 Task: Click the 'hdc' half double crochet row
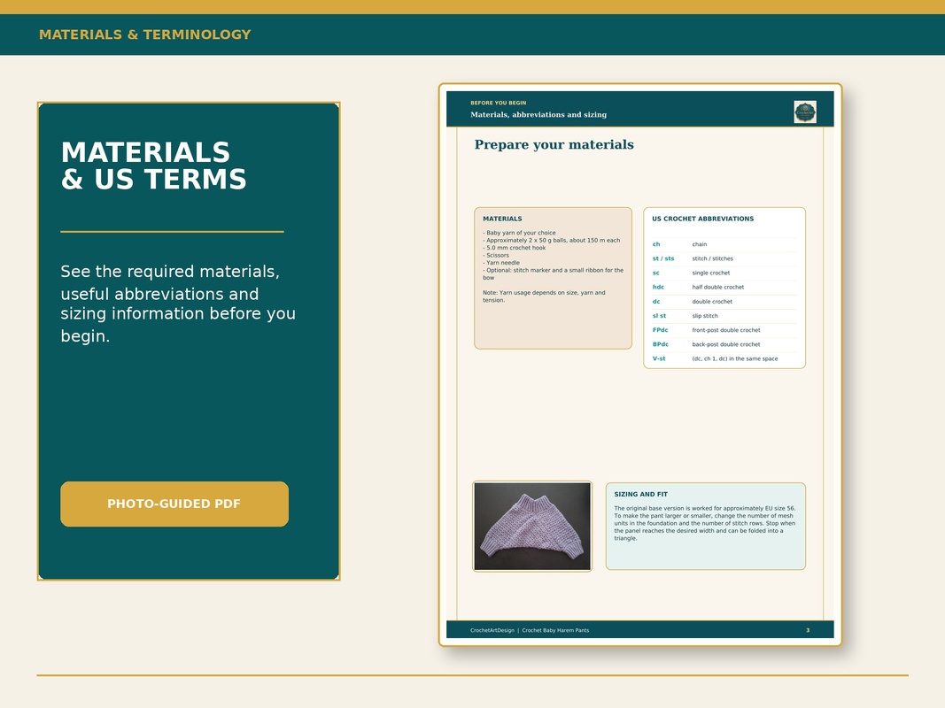pos(724,287)
